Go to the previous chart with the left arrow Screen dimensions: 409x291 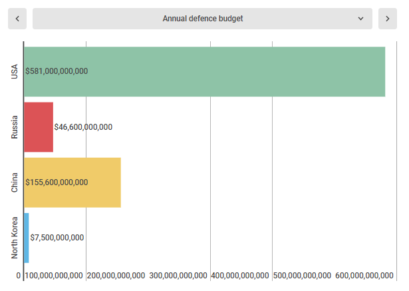(17, 19)
